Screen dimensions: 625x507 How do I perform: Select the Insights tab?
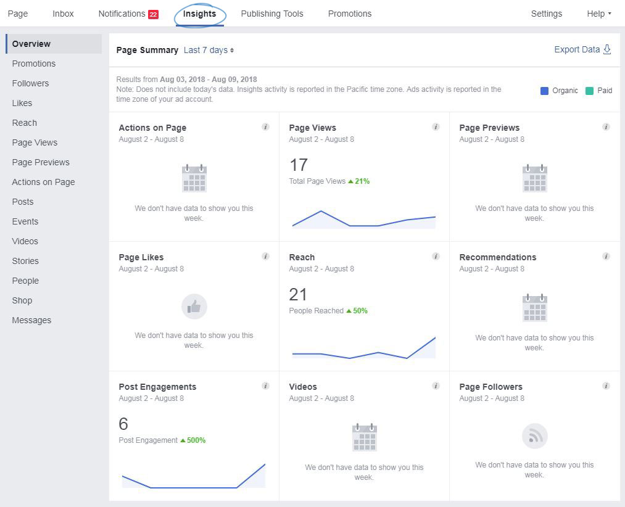tap(199, 14)
